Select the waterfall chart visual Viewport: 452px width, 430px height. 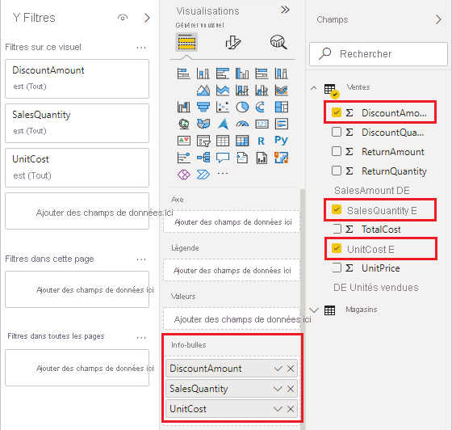pyautogui.click(x=184, y=107)
